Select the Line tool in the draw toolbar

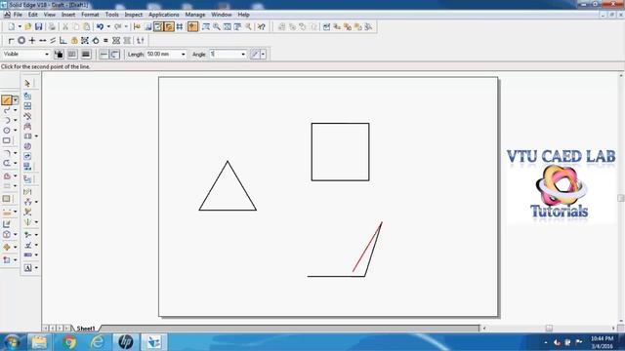(x=7, y=99)
